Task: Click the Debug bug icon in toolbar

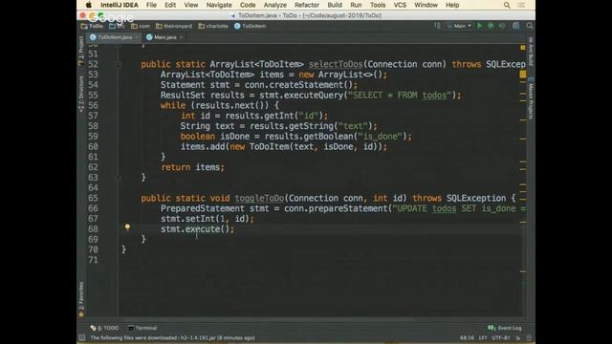Action: click(x=491, y=26)
